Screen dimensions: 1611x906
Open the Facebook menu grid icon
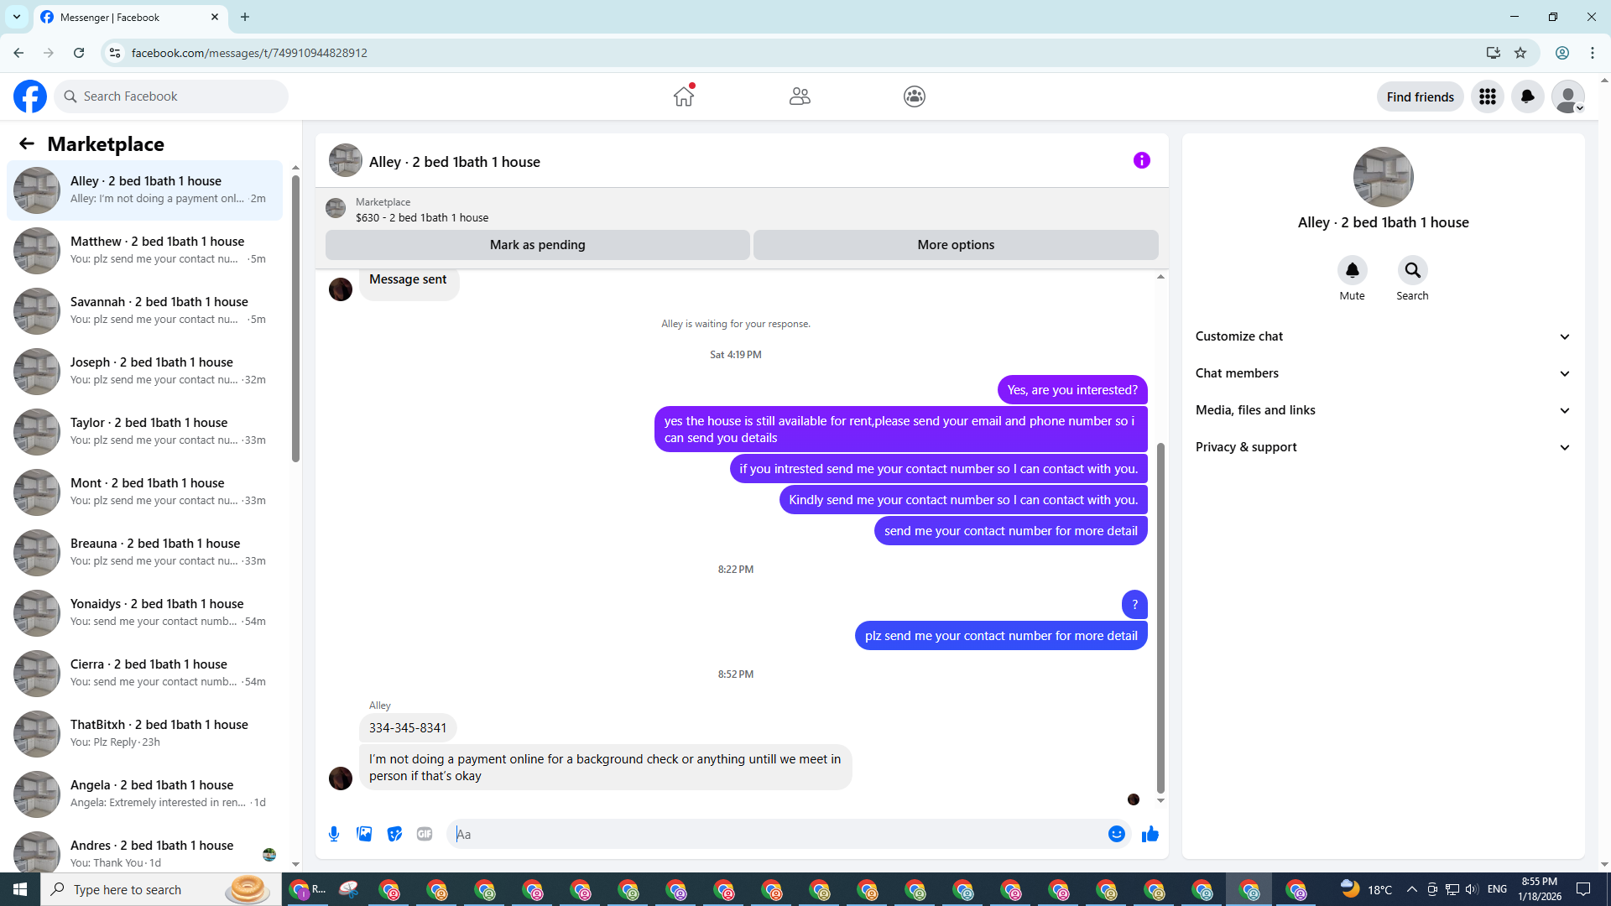click(1487, 96)
